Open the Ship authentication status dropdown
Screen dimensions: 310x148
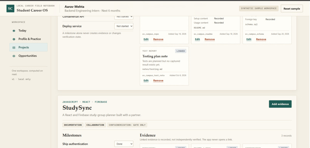(x=124, y=144)
